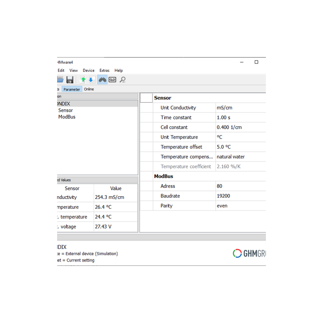Click the green up-arrow upload icon
Viewport: 323px width, 323px height.
coord(83,80)
